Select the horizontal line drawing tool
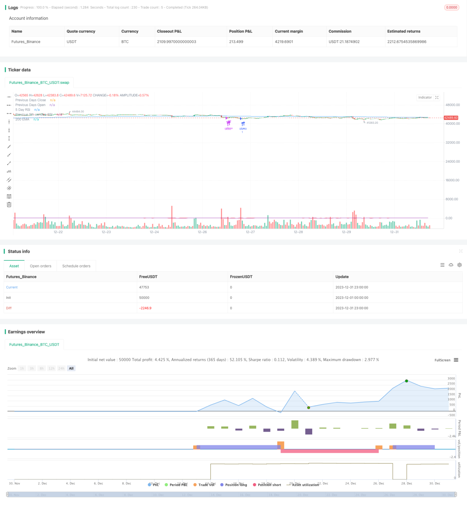The image size is (467, 505). 9,97
